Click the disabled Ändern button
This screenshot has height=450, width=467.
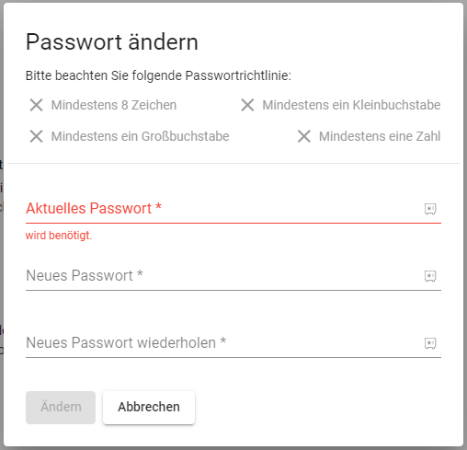pyautogui.click(x=61, y=408)
